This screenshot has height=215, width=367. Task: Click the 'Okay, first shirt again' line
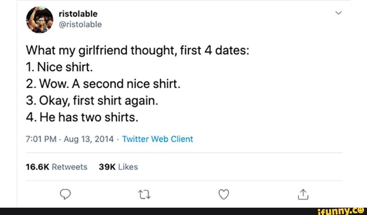[x=92, y=101]
